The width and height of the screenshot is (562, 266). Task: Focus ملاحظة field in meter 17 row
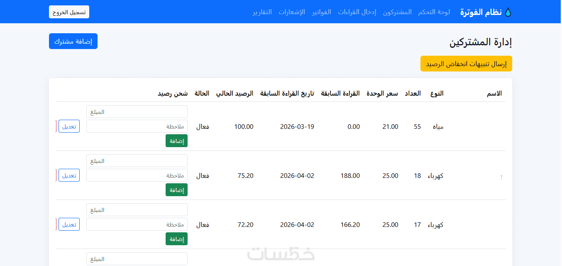click(x=137, y=224)
